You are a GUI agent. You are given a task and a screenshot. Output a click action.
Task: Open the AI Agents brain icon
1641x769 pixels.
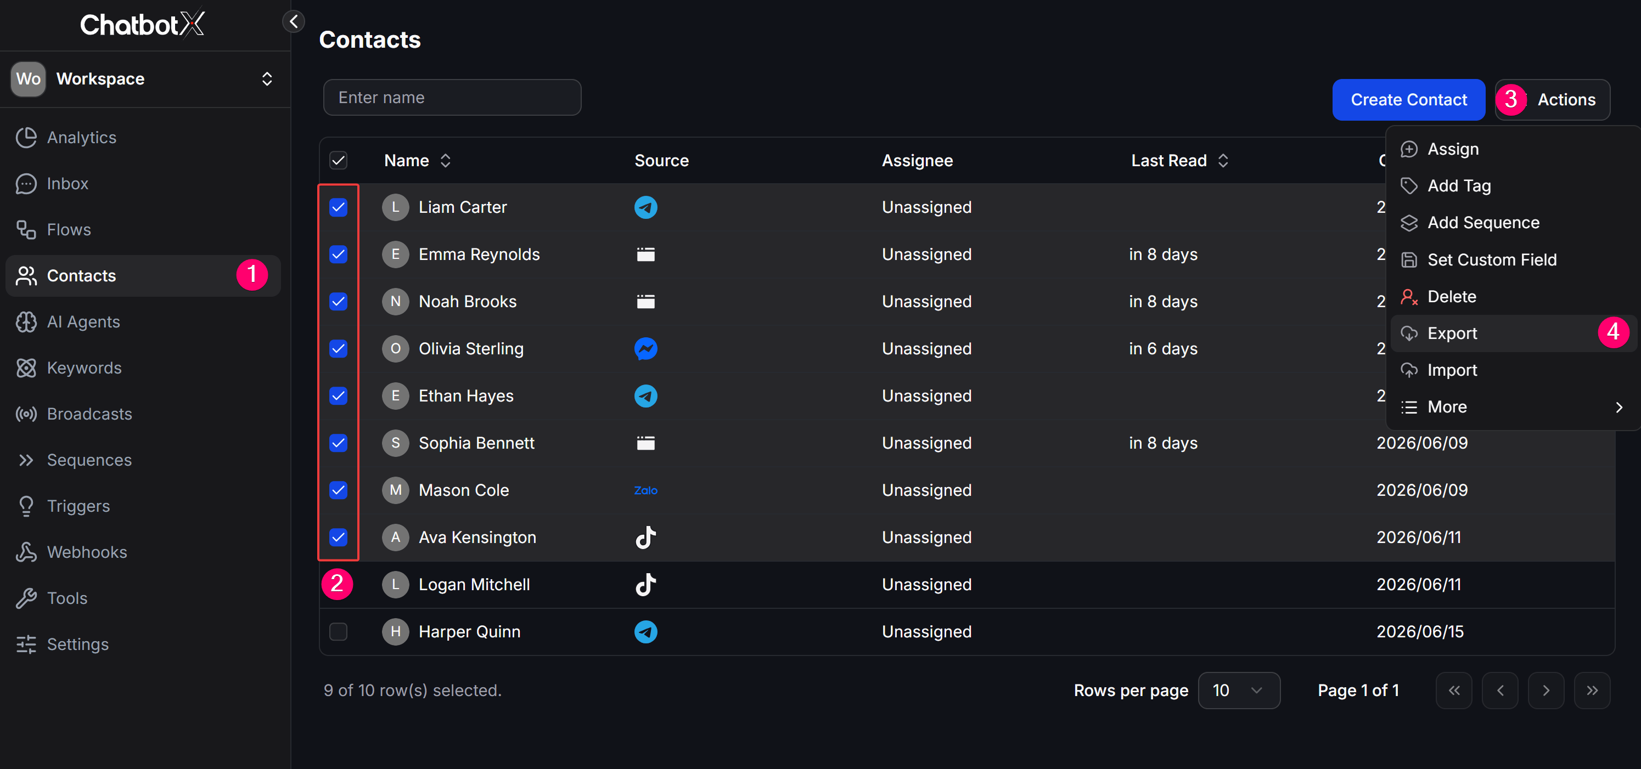[x=25, y=322]
